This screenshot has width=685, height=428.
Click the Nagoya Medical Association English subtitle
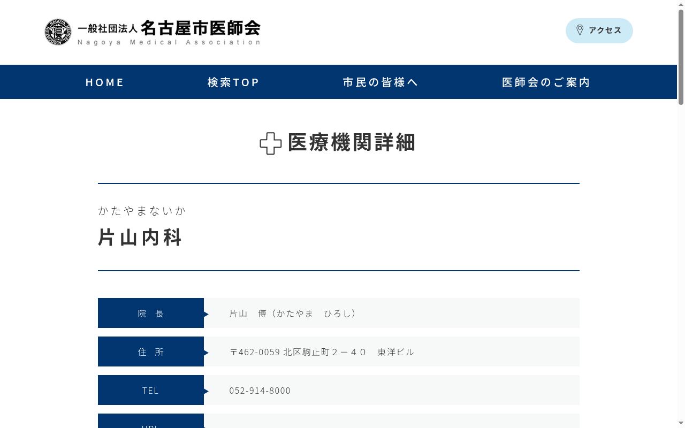click(x=169, y=42)
